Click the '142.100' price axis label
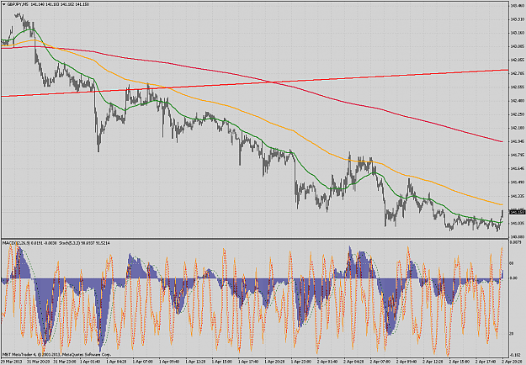 click(x=517, y=128)
